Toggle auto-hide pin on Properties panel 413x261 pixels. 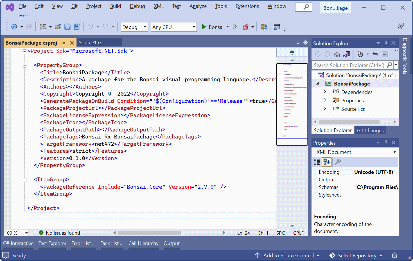[x=386, y=142]
